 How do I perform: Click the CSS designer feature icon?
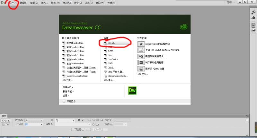[x=141, y=50]
